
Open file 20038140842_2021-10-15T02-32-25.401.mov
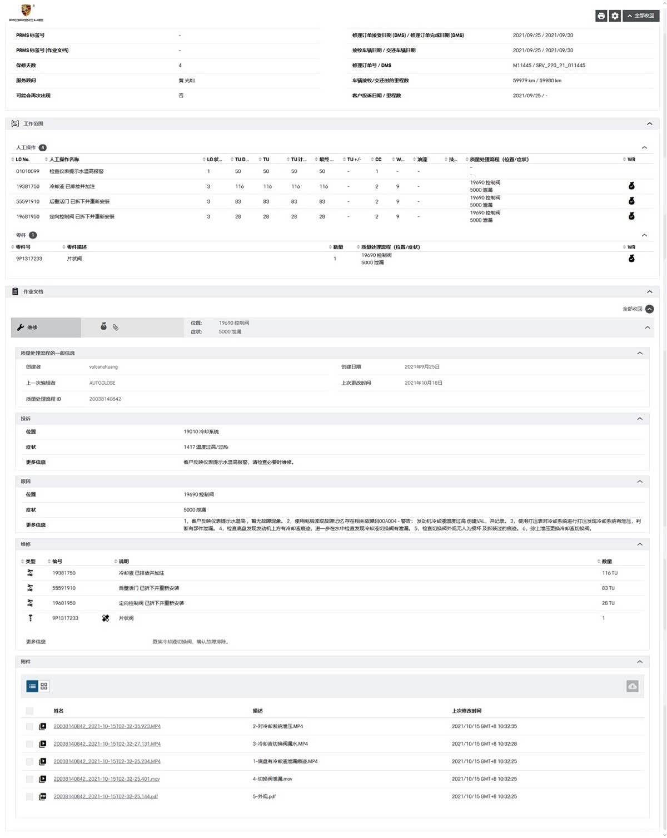[x=107, y=779]
